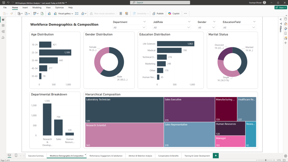288x162 pixels.
Task: Adjust the zoom slider in status bar
Action: pos(266,160)
